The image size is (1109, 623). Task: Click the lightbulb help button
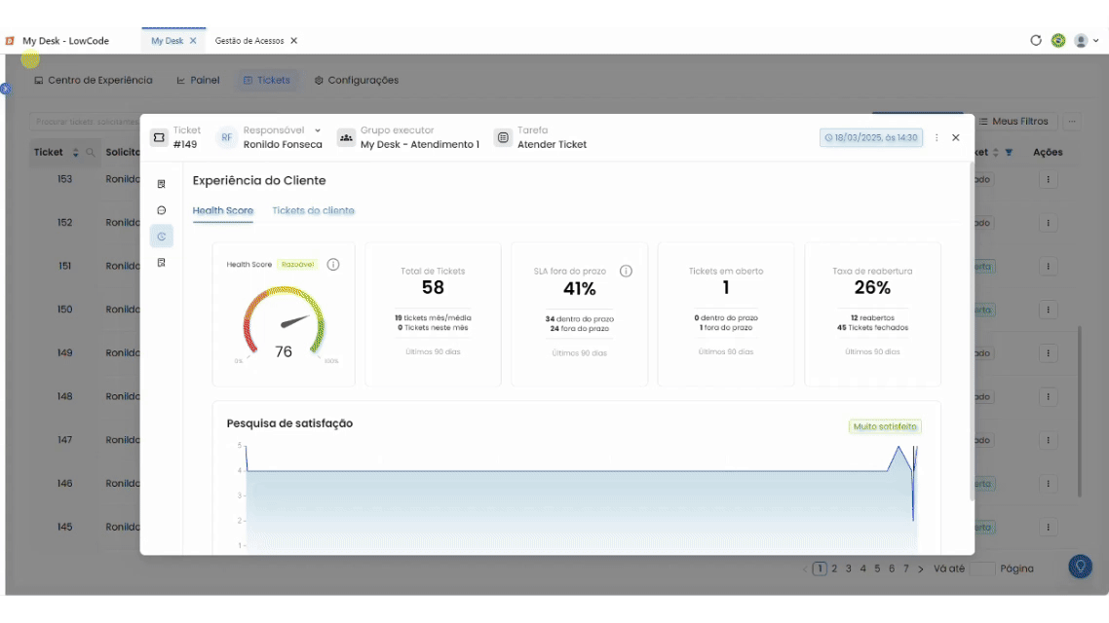pyautogui.click(x=1080, y=567)
